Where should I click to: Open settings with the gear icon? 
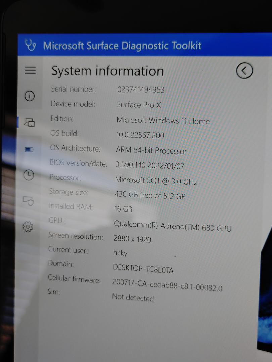tap(28, 227)
